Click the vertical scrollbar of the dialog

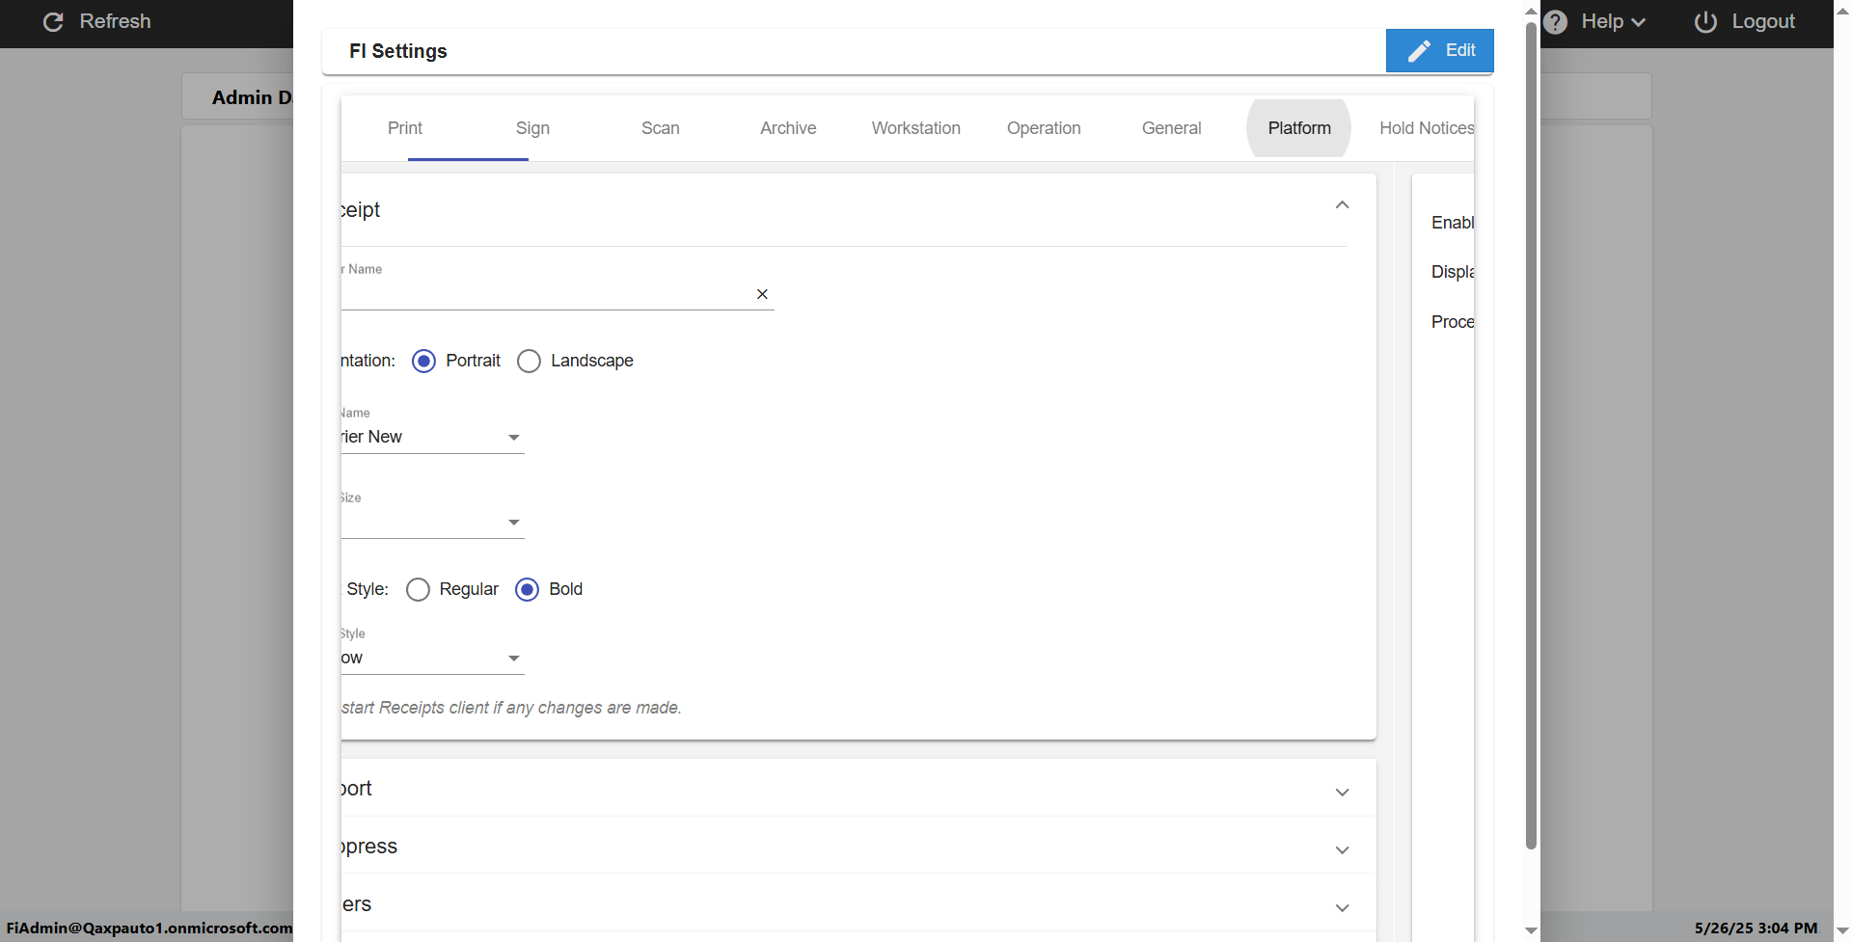coord(1531,434)
